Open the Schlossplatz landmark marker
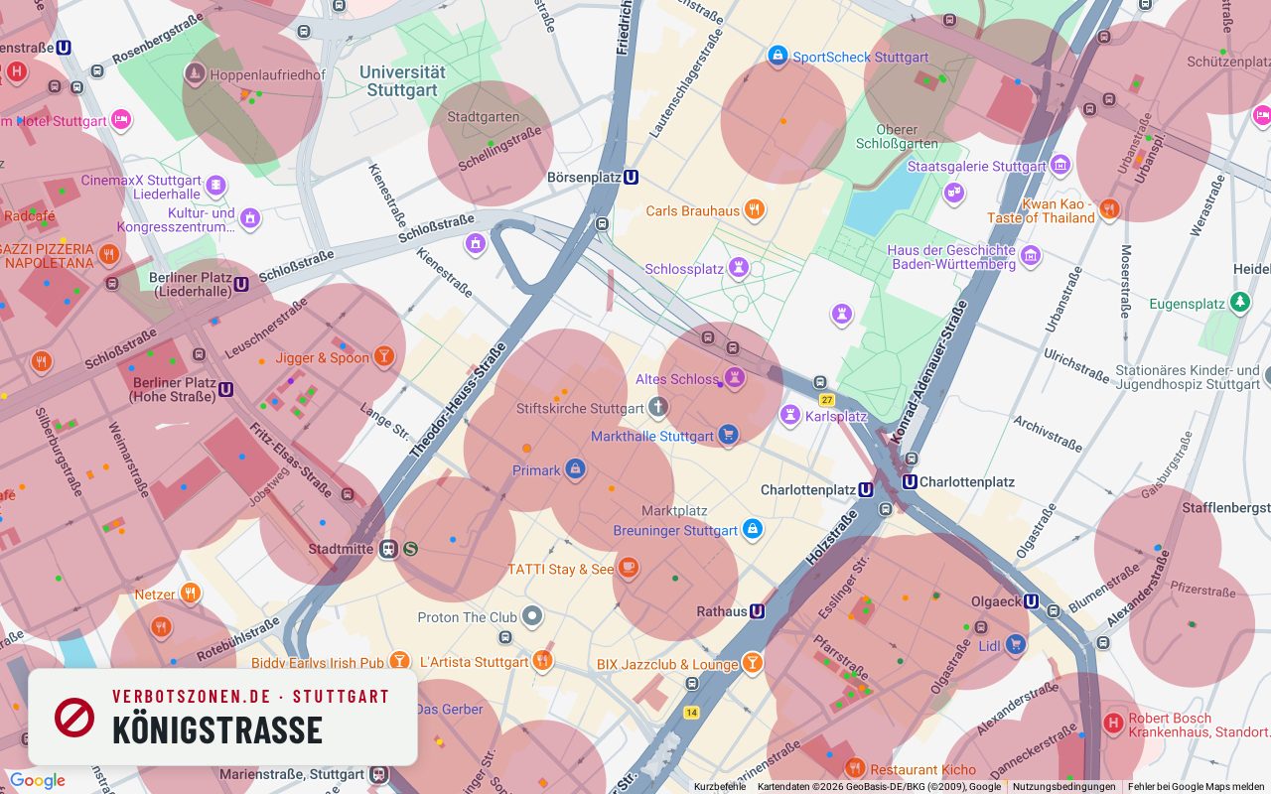Image resolution: width=1271 pixels, height=794 pixels. click(x=738, y=268)
